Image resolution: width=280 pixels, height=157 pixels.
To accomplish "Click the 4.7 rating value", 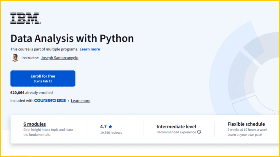I will pos(103,126).
